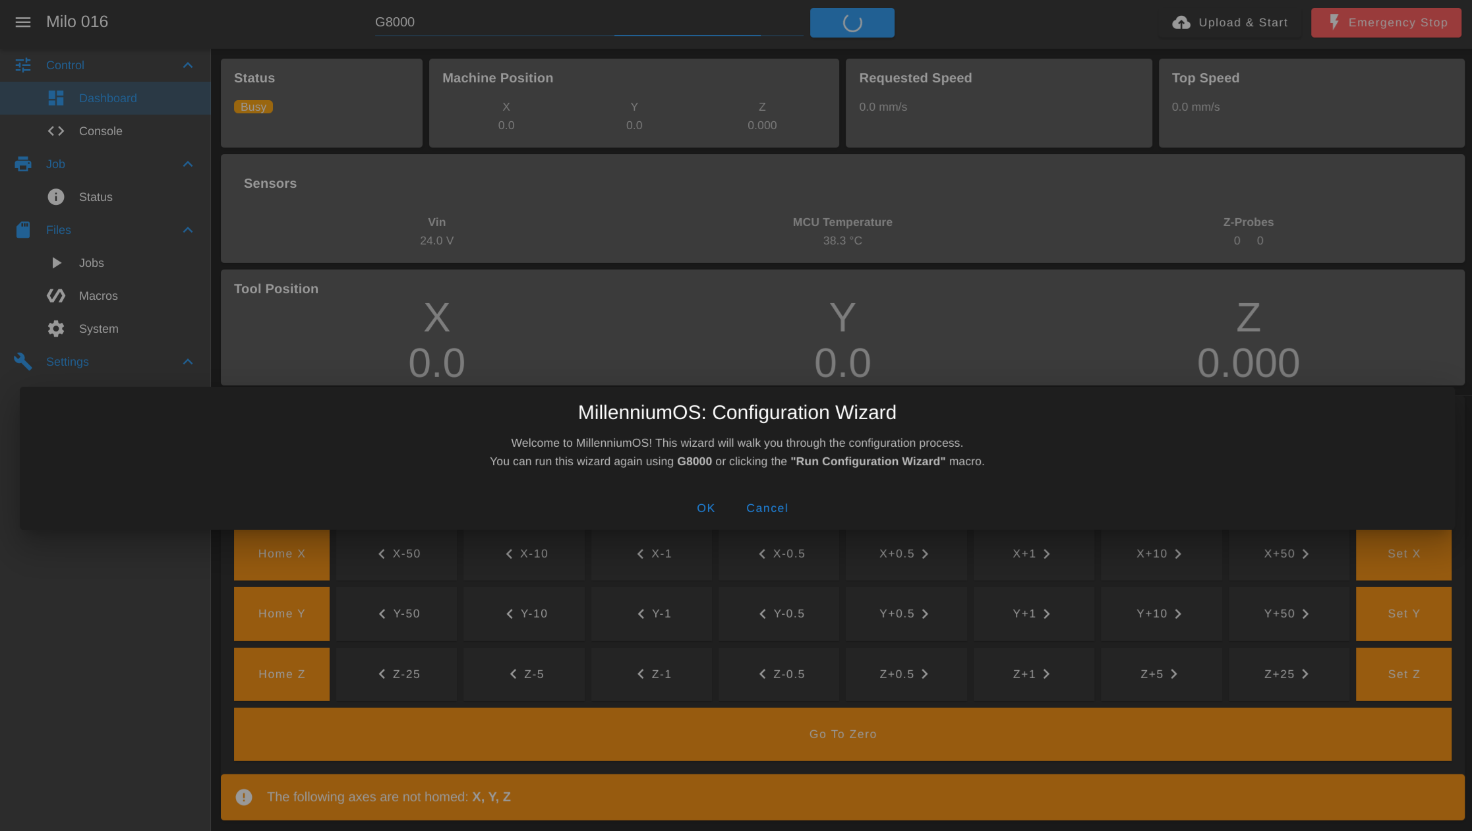Click the Go To Zero button

[x=842, y=734]
